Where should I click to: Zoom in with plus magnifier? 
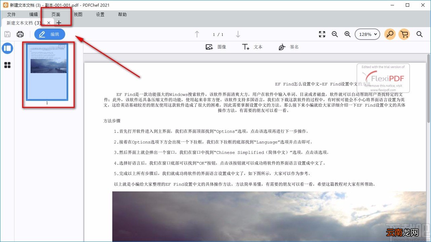click(x=348, y=34)
